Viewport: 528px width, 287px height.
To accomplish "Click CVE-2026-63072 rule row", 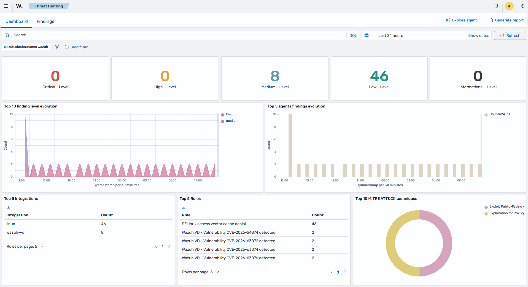I will tap(264, 241).
